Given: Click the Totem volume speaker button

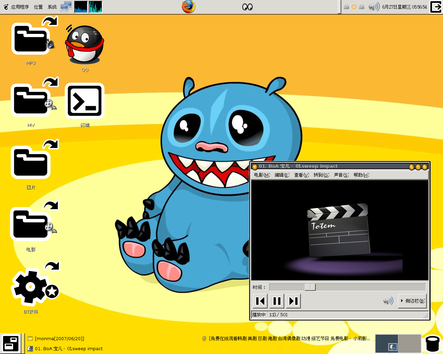Looking at the screenshot, I should (x=388, y=301).
